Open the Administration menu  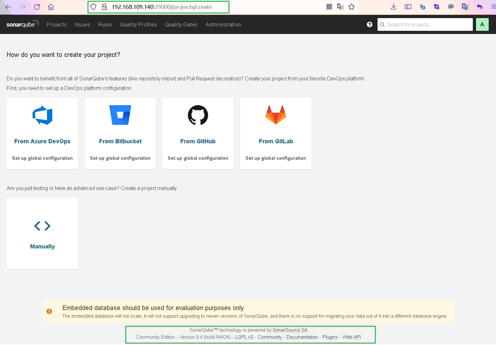click(x=224, y=24)
